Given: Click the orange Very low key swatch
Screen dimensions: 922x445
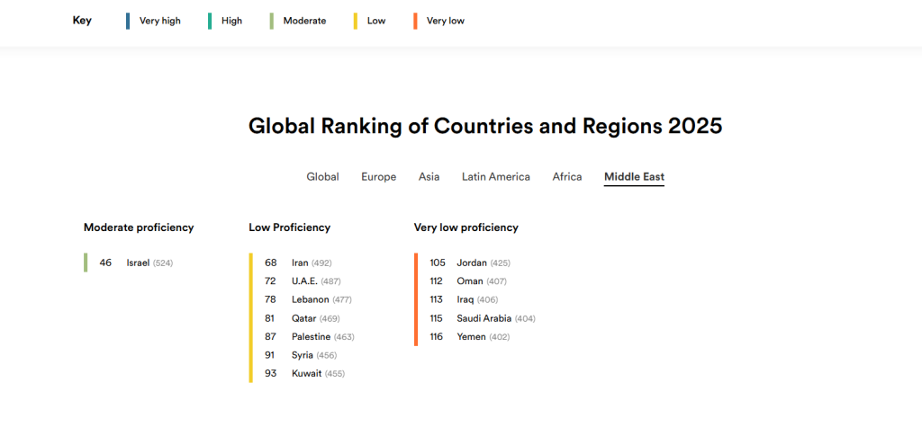Looking at the screenshot, I should click(415, 21).
